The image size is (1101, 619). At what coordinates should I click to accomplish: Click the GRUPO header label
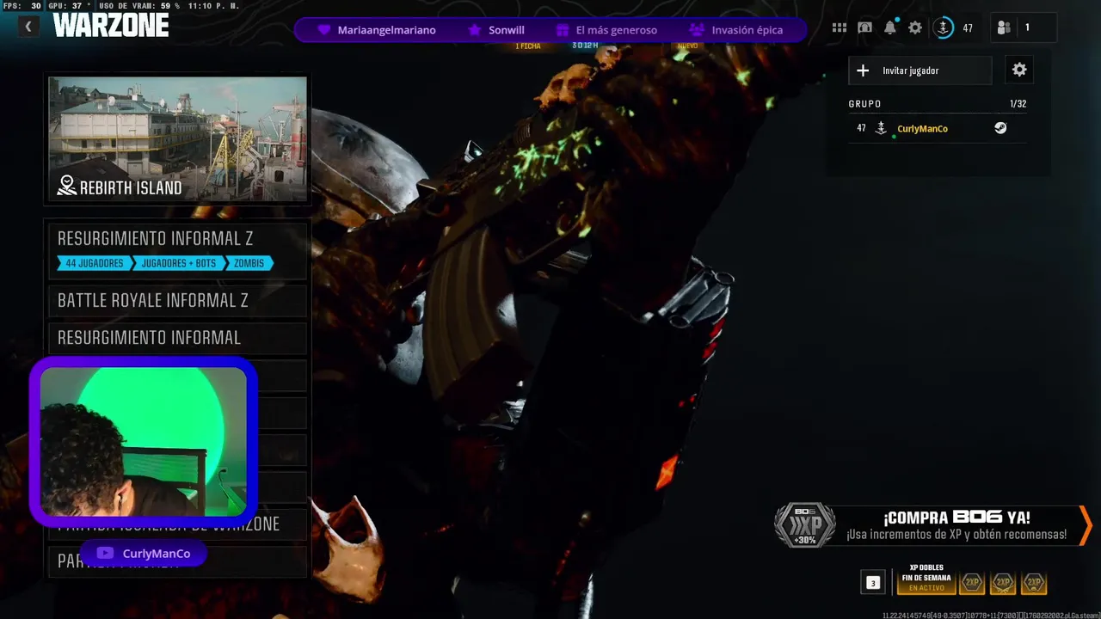(x=864, y=104)
